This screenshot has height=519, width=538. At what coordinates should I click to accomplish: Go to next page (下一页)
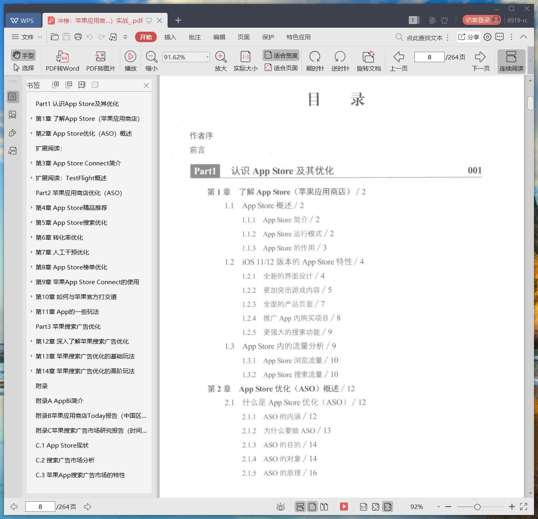click(480, 61)
